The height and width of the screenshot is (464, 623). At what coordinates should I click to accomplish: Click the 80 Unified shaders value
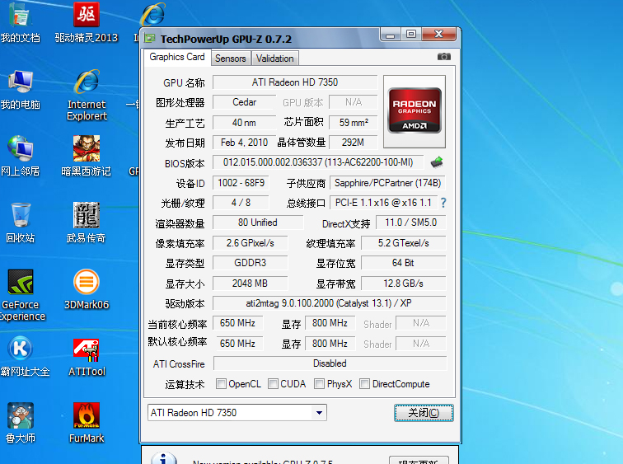[258, 223]
